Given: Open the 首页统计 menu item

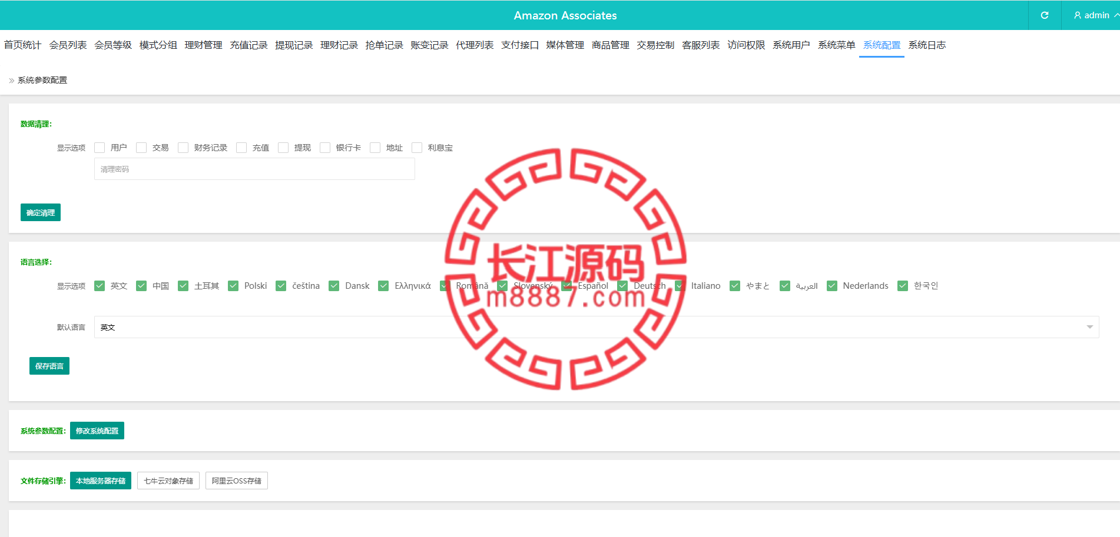Looking at the screenshot, I should [22, 45].
